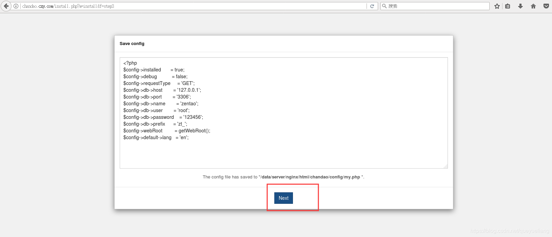Reload the page with the refresh icon
The width and height of the screenshot is (552, 237).
coord(372,6)
